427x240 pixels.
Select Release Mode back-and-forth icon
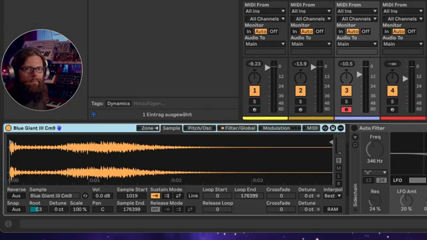click(x=190, y=209)
